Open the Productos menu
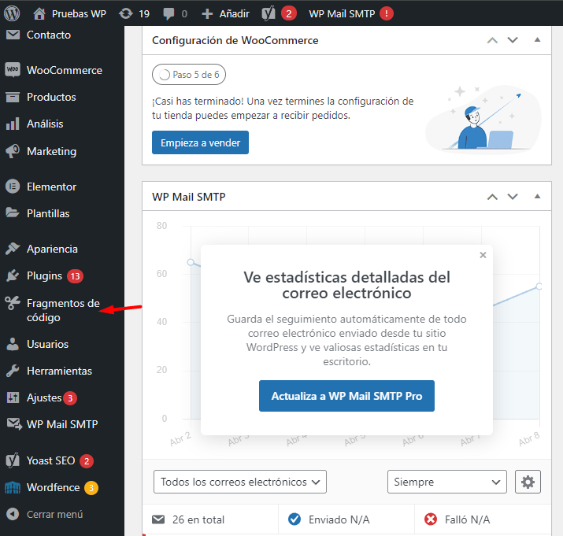 point(51,97)
